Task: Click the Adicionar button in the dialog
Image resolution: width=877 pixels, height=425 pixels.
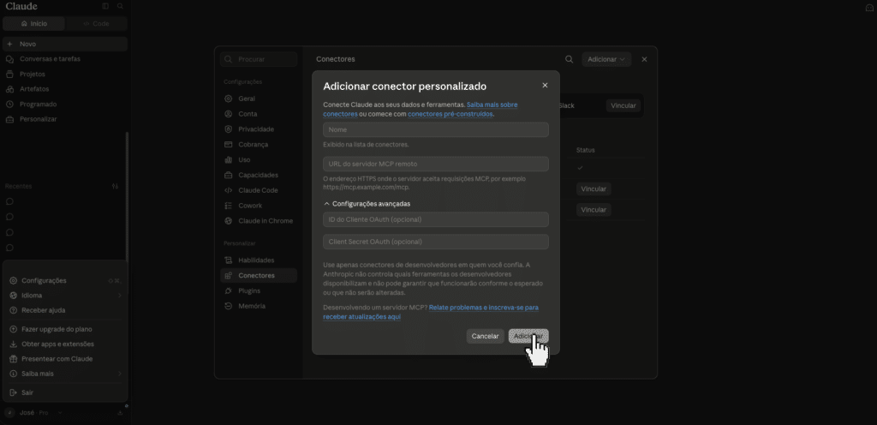Action: (x=528, y=336)
